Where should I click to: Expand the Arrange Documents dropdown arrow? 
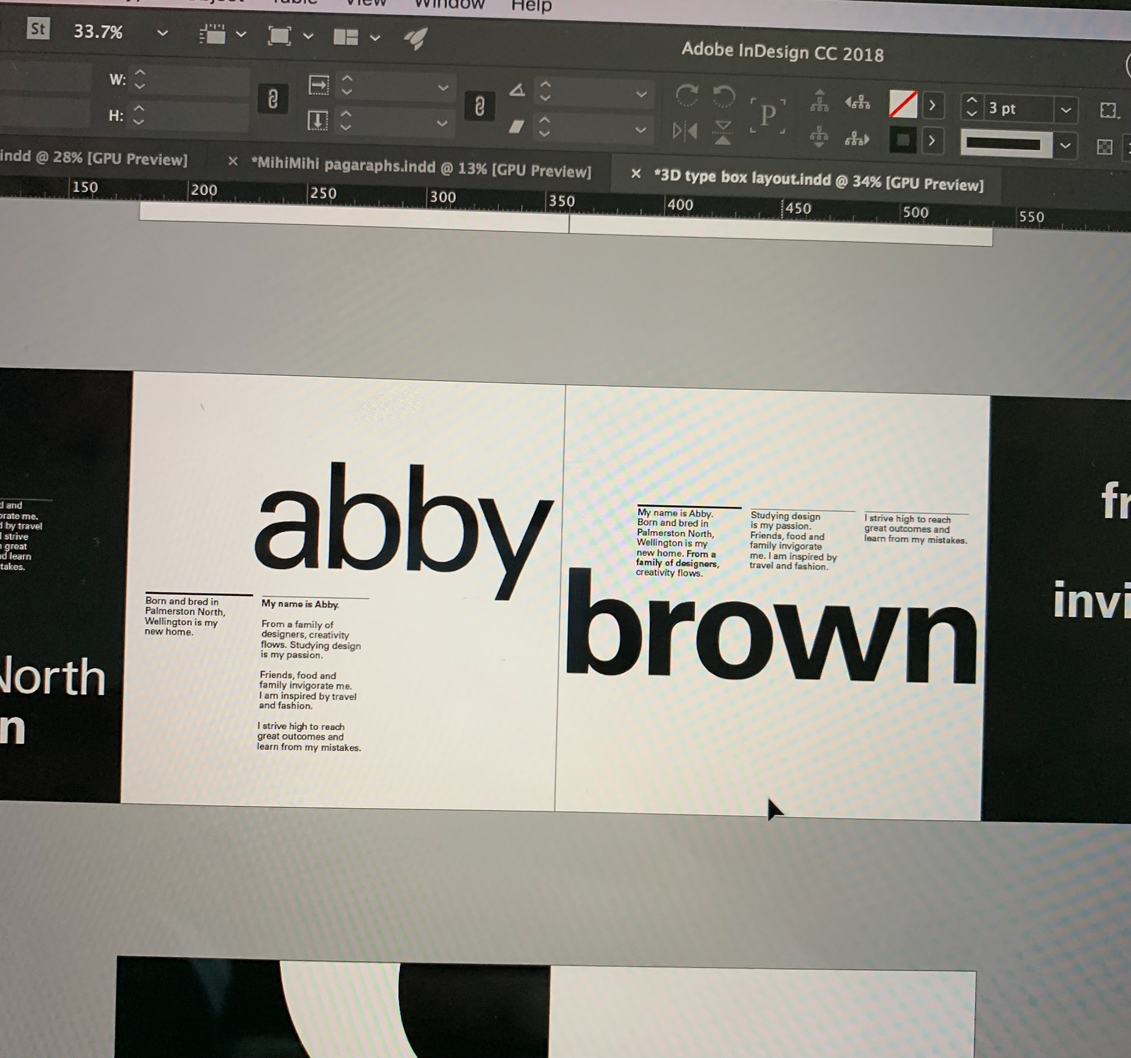pyautogui.click(x=375, y=38)
